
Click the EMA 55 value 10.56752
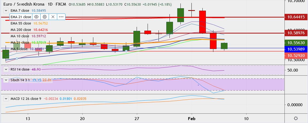tap(41, 23)
